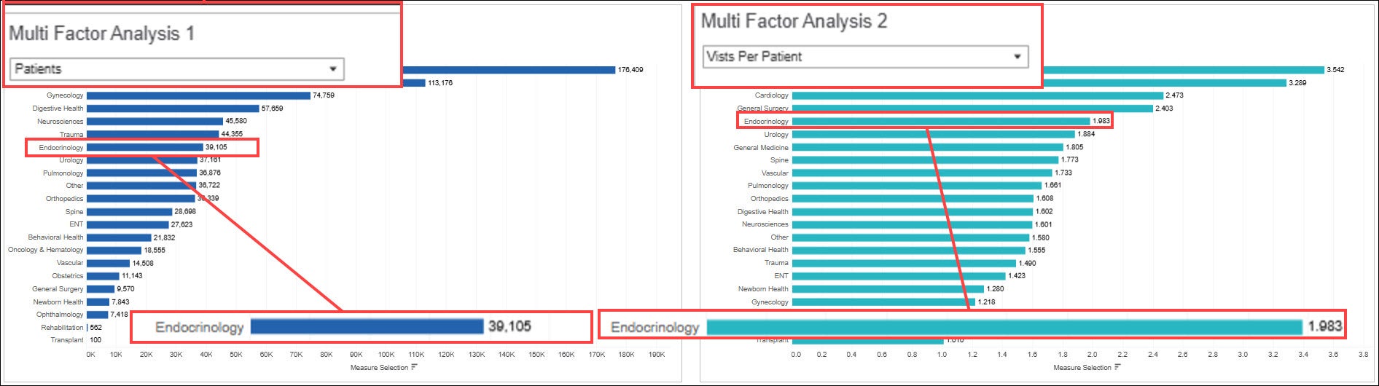Select the Cardiology bar showing 2.473

(977, 95)
